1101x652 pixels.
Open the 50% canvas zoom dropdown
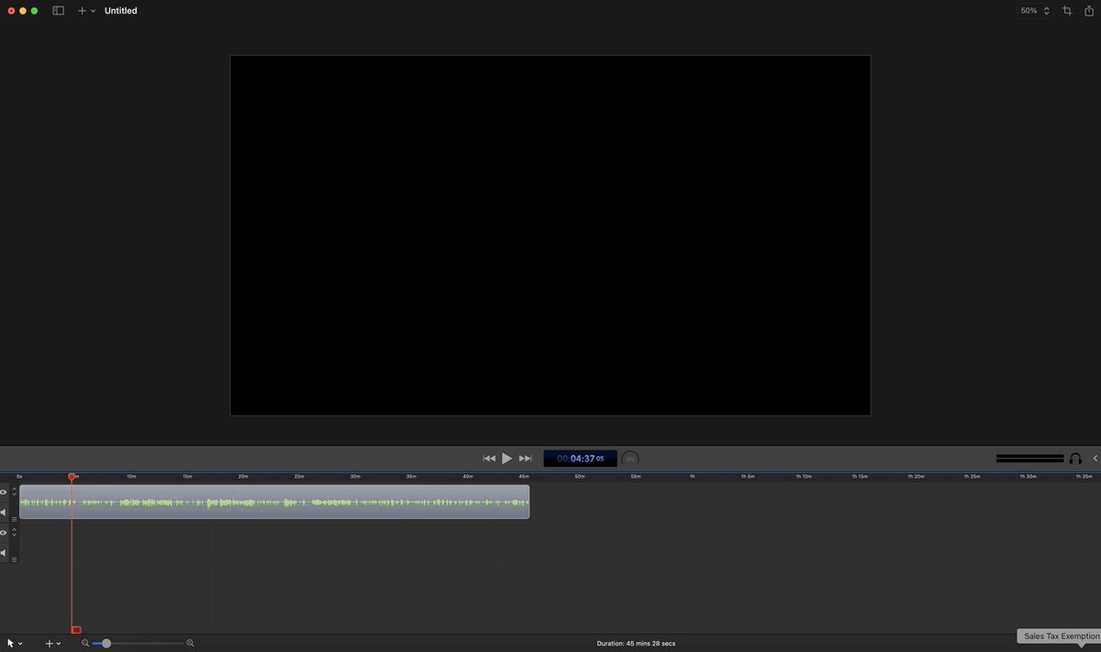1035,11
